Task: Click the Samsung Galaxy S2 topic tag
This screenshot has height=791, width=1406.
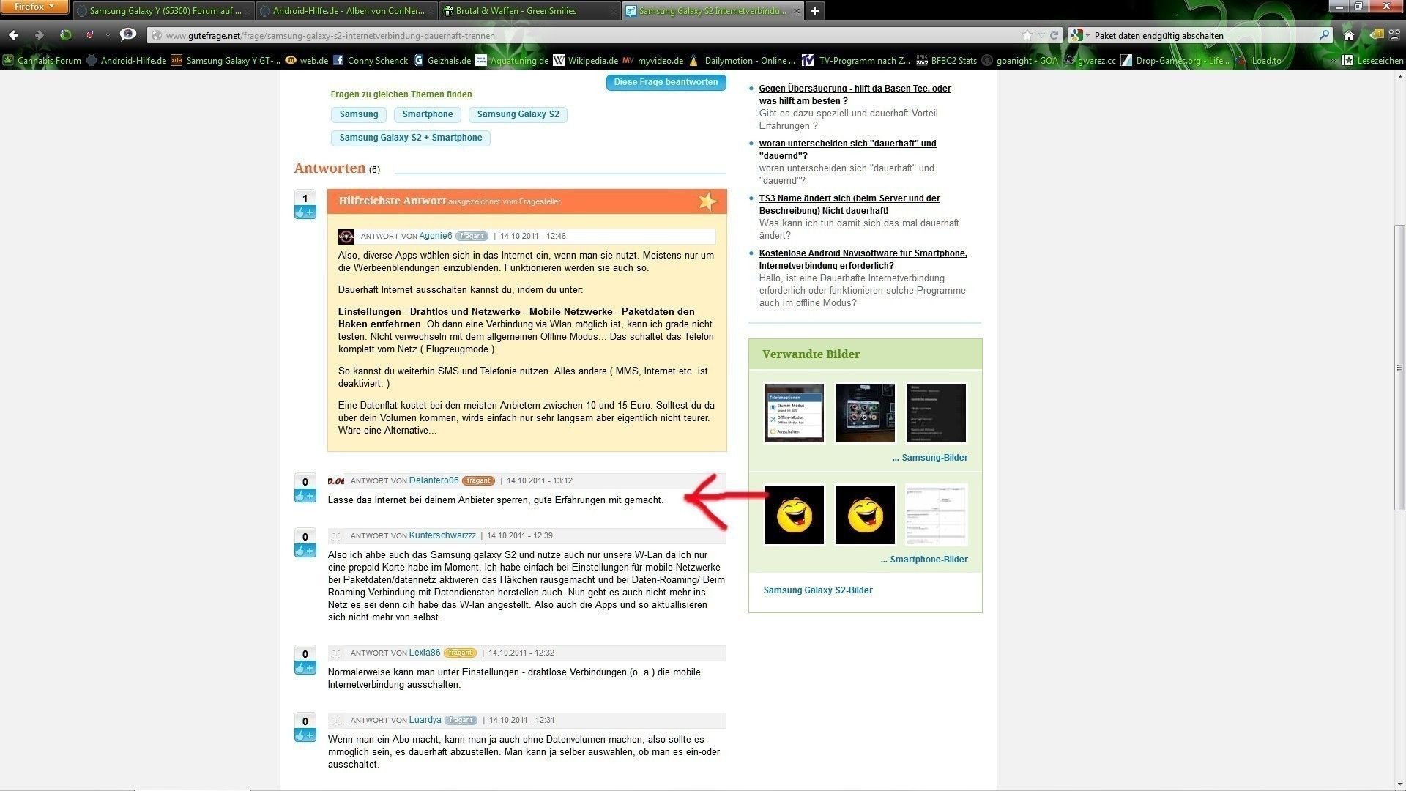Action: click(x=518, y=114)
